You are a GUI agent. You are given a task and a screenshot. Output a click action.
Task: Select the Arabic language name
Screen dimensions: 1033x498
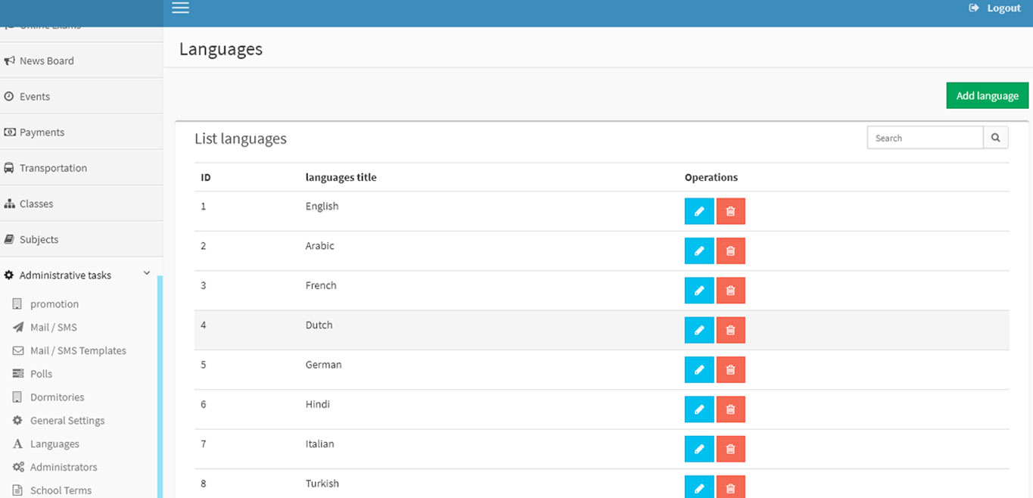click(319, 246)
